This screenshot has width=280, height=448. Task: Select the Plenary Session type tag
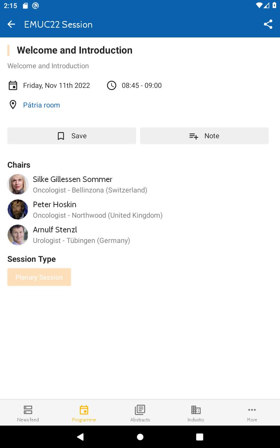pyautogui.click(x=39, y=277)
